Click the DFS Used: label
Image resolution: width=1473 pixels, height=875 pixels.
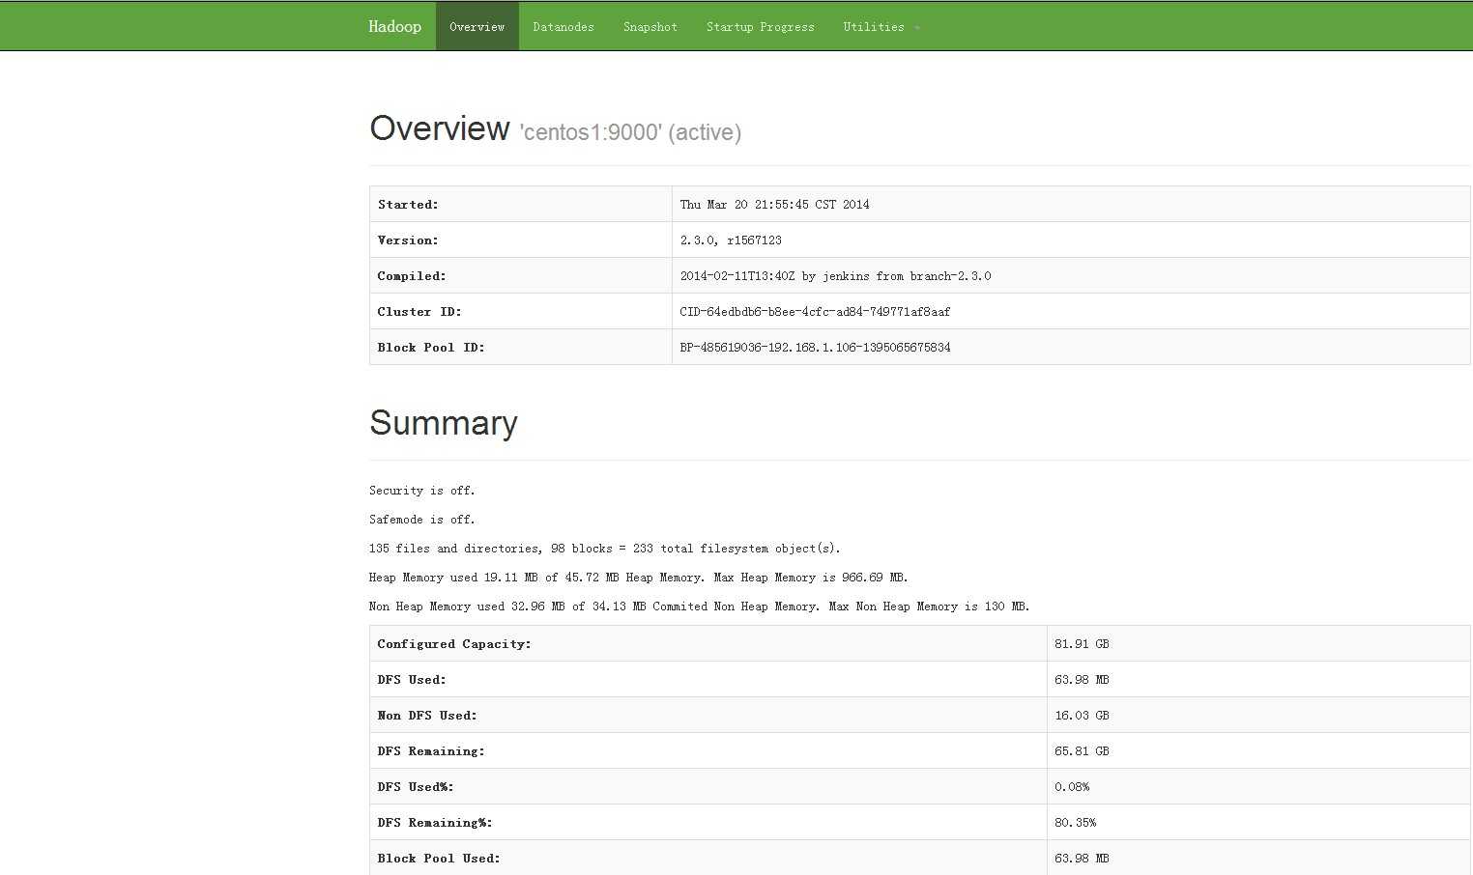pos(412,679)
